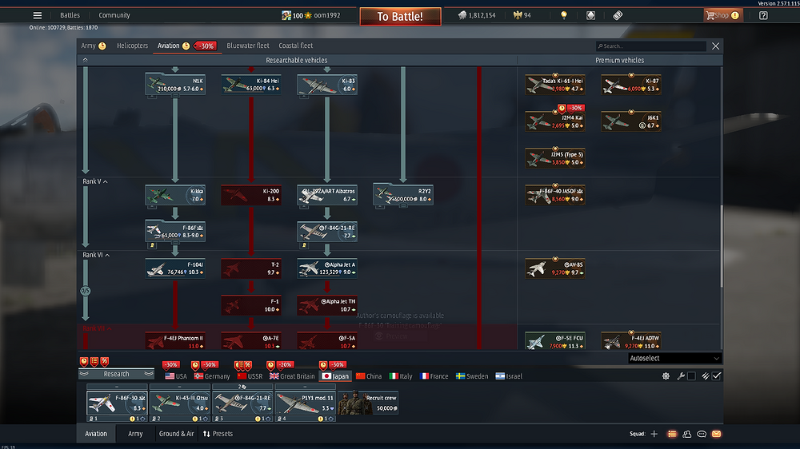Click the ammo refill stripes icon

(x=705, y=376)
